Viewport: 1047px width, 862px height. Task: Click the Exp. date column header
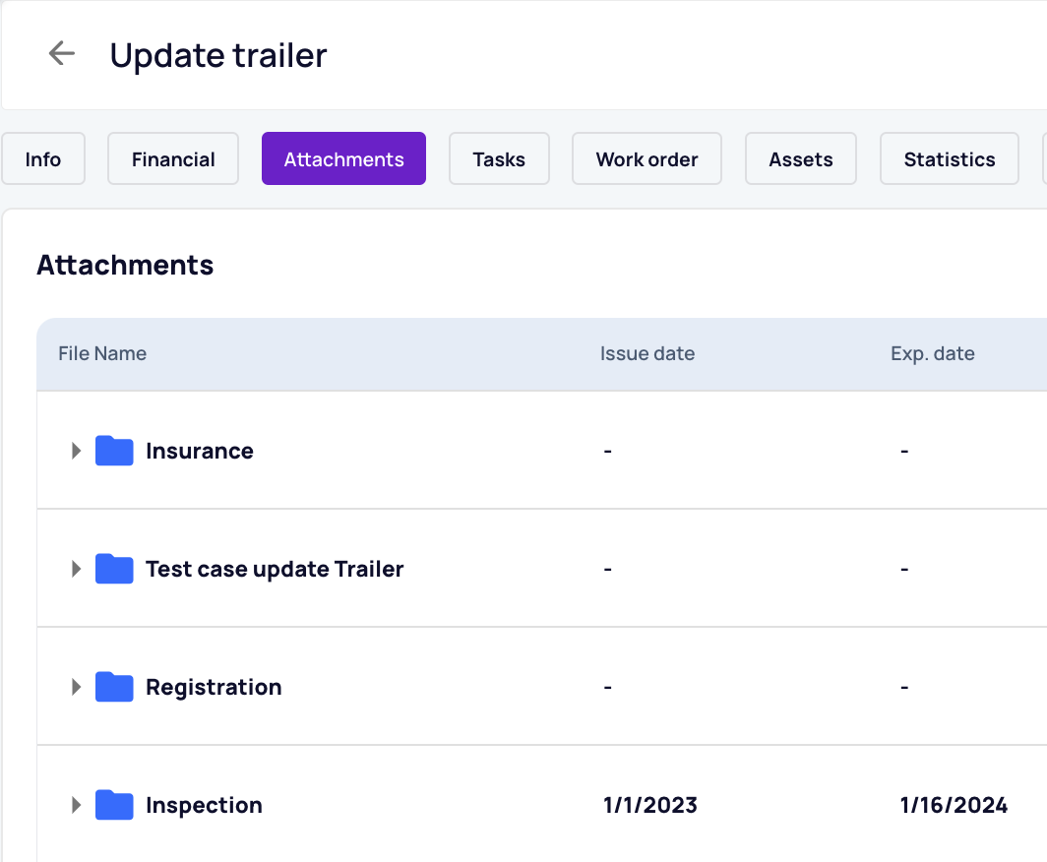(x=932, y=354)
